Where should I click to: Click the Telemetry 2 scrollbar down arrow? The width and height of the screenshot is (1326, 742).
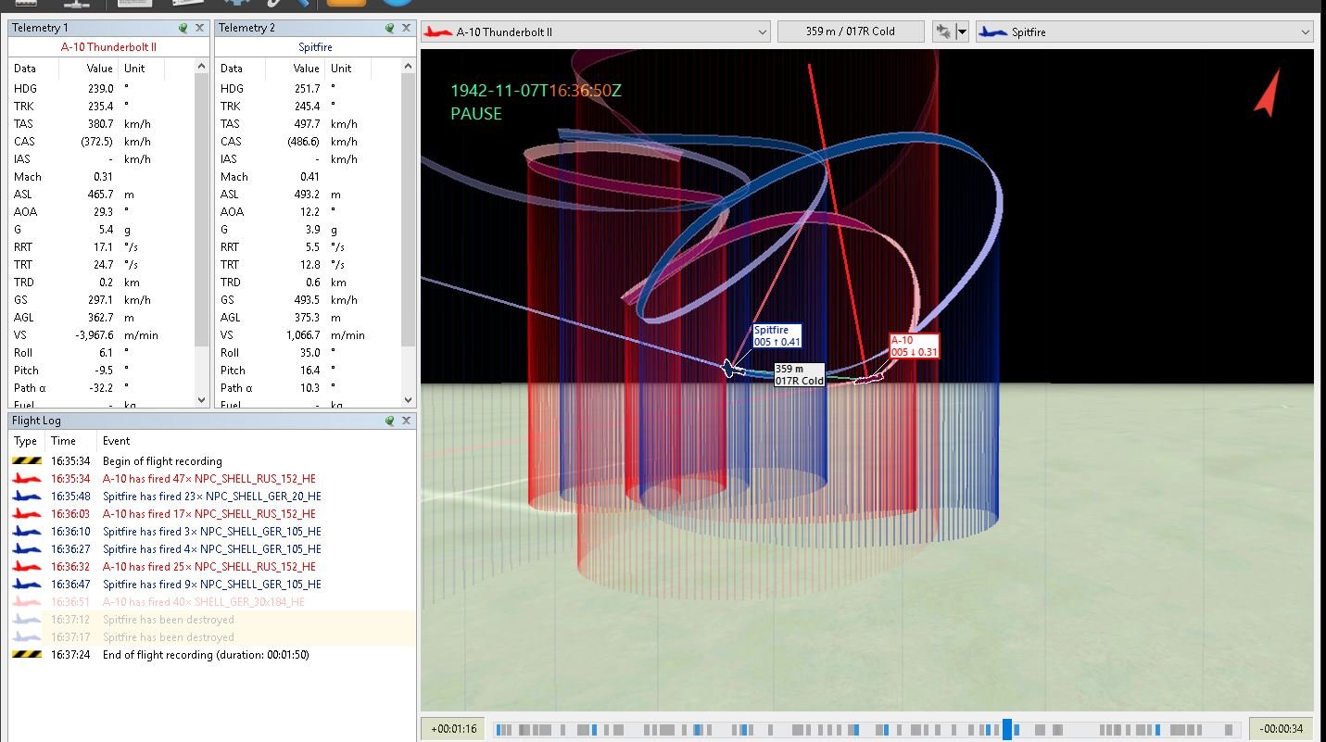click(410, 399)
